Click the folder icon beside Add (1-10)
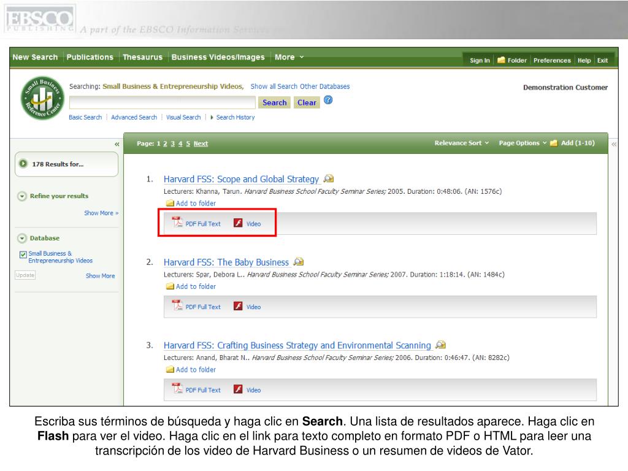Viewport: 628px width, 471px height. click(x=554, y=143)
